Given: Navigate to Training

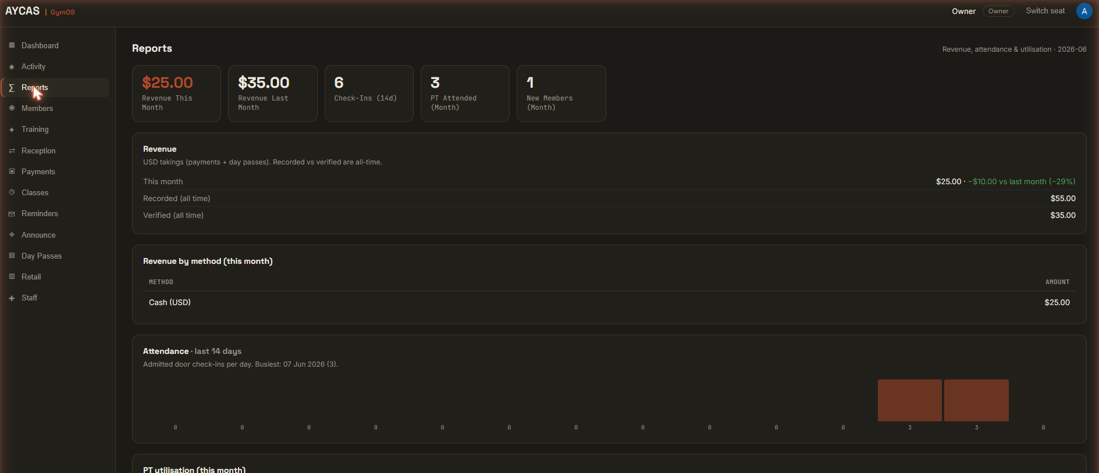Looking at the screenshot, I should [55, 129].
